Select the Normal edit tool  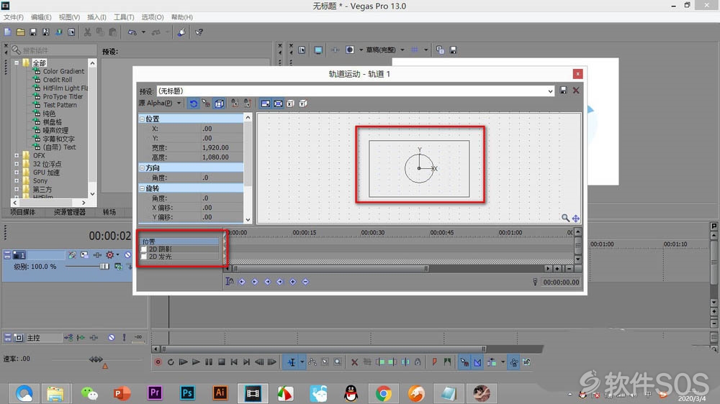(292, 362)
